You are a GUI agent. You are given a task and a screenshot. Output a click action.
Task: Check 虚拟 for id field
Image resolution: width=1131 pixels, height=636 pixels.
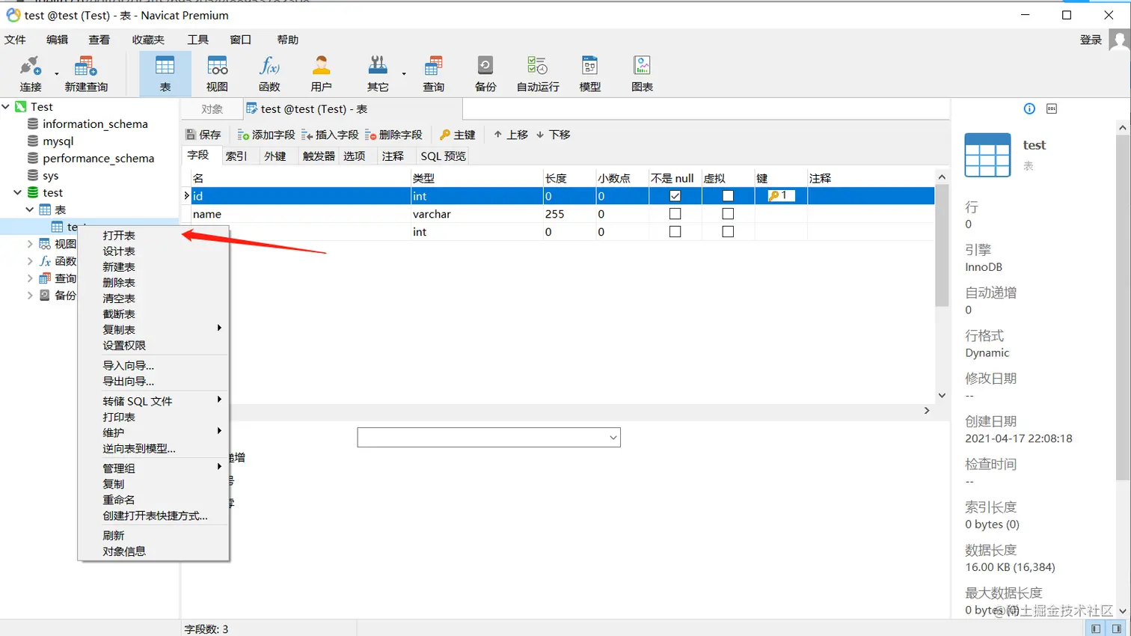click(728, 196)
